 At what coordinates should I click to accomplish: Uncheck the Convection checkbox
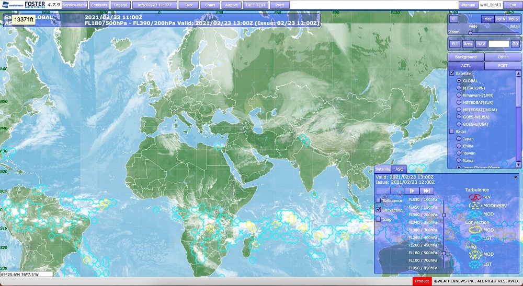coord(379,210)
